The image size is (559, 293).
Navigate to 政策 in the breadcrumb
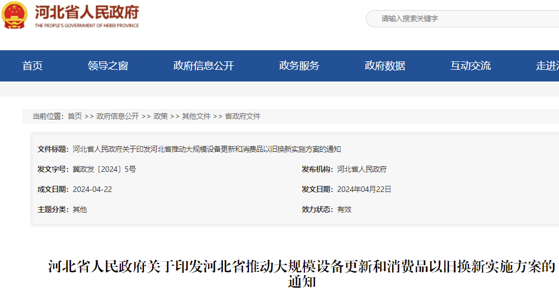click(161, 116)
